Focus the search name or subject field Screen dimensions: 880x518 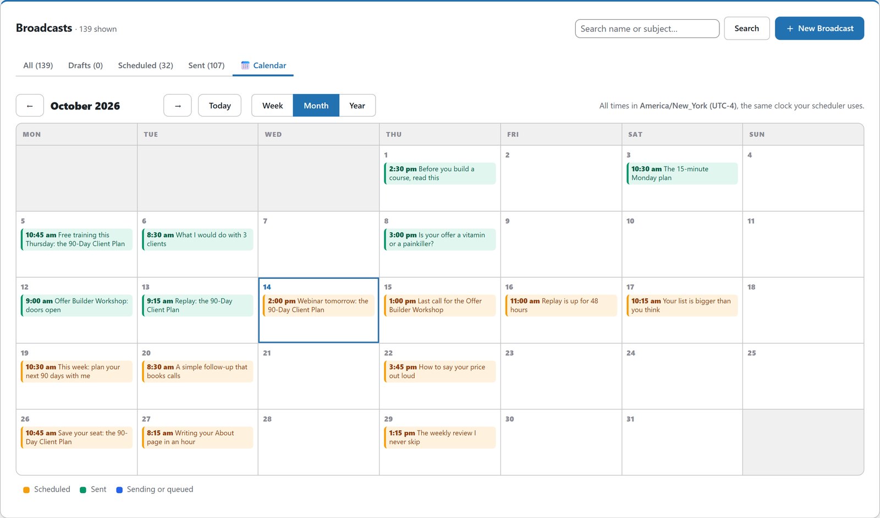pos(647,29)
